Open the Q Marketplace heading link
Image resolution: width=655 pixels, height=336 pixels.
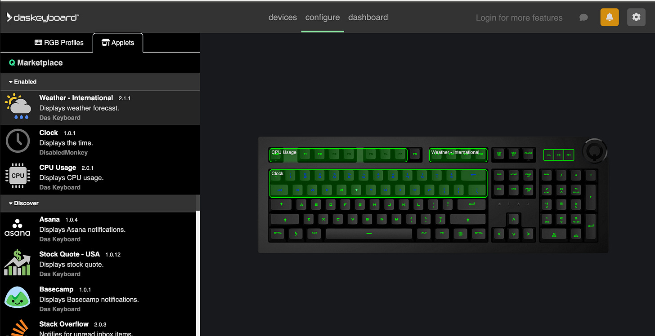[x=36, y=62]
